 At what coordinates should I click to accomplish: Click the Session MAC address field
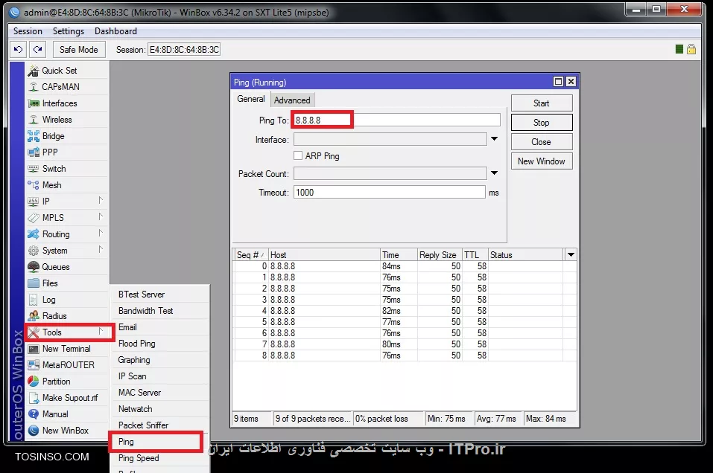tap(184, 50)
